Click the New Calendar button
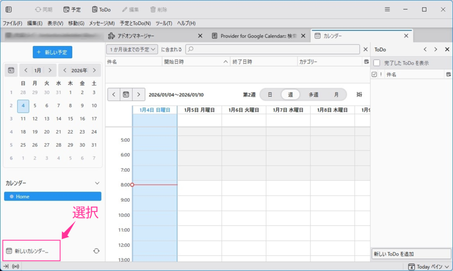This screenshot has width=453, height=271. [x=31, y=251]
